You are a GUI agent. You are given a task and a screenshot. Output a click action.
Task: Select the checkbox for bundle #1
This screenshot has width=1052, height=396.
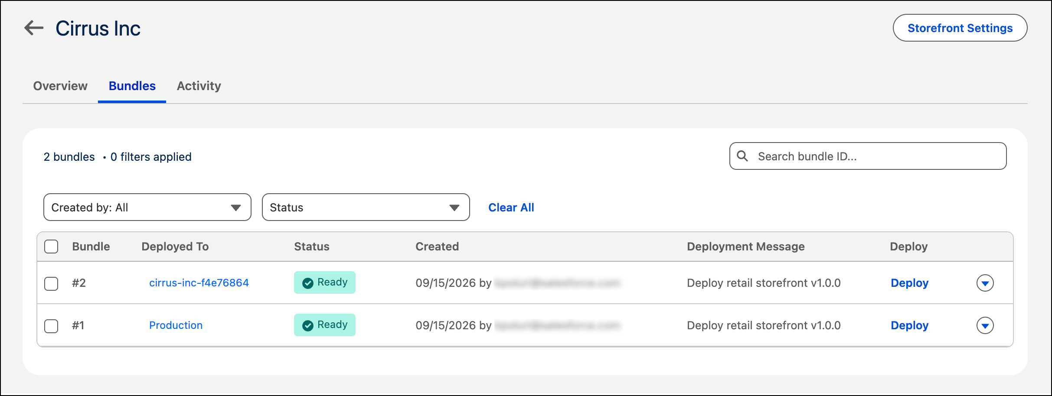coord(51,326)
